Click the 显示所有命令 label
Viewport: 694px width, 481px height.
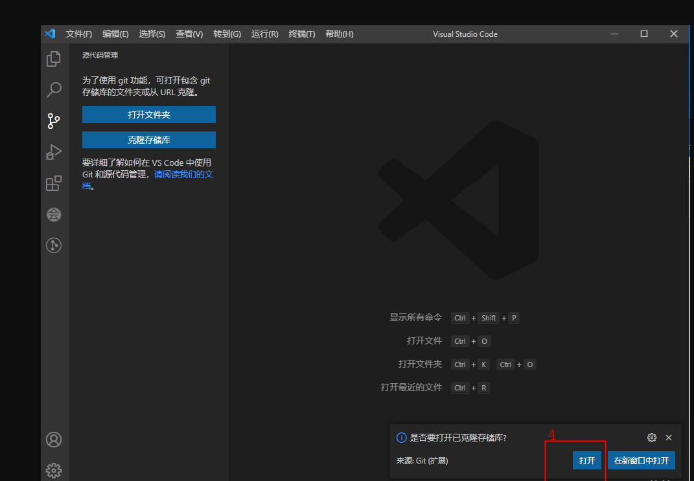[415, 317]
